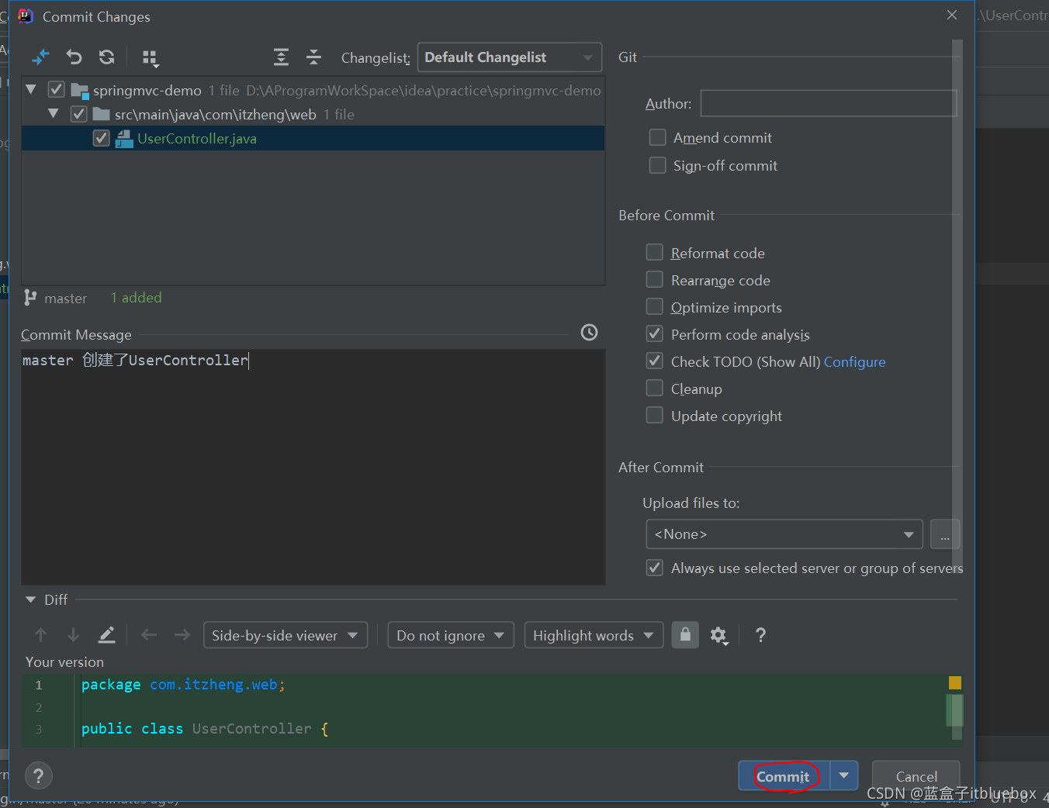Screen dimensions: 1049x808
Task: Enable Rearrange code option
Action: (655, 280)
